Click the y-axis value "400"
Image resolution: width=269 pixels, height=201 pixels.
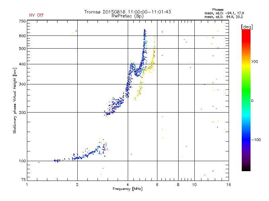point(22,64)
